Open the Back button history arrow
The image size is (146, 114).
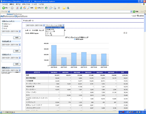tap(9, 8)
